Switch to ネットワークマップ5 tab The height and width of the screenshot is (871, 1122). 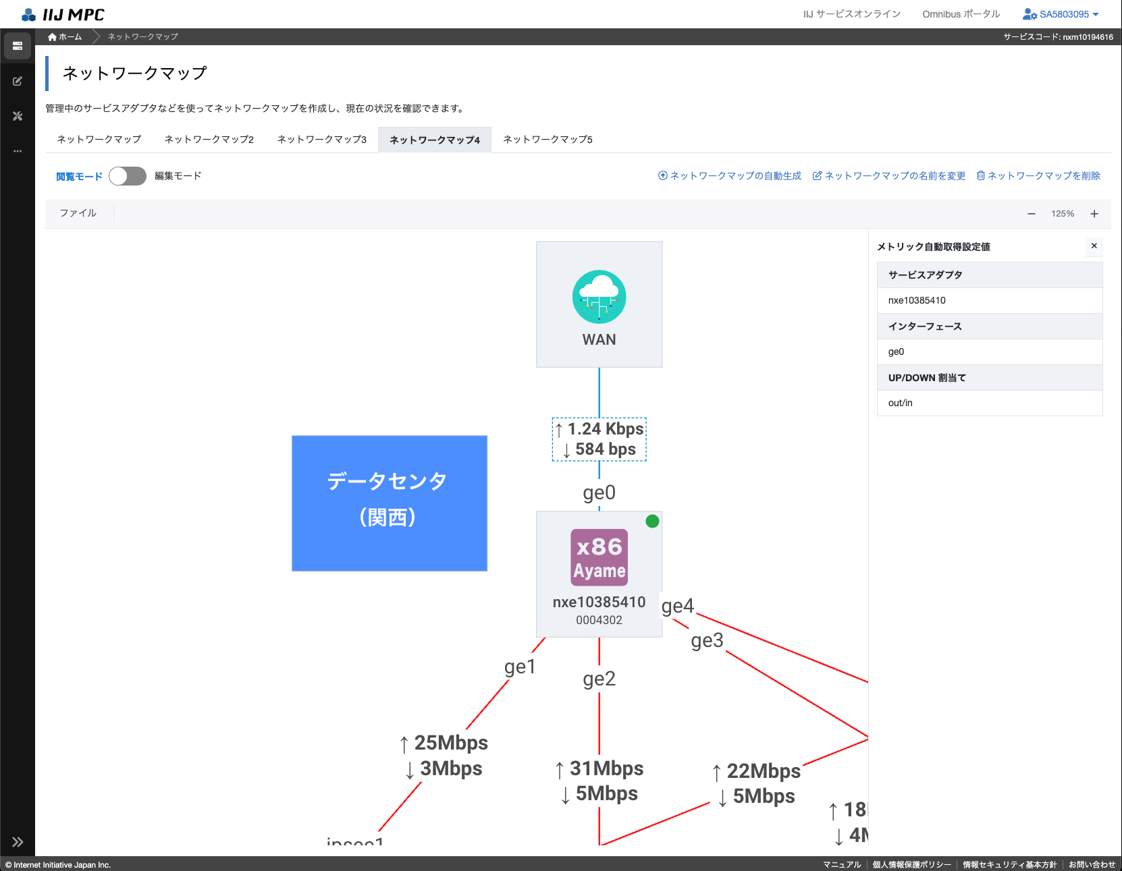point(547,140)
